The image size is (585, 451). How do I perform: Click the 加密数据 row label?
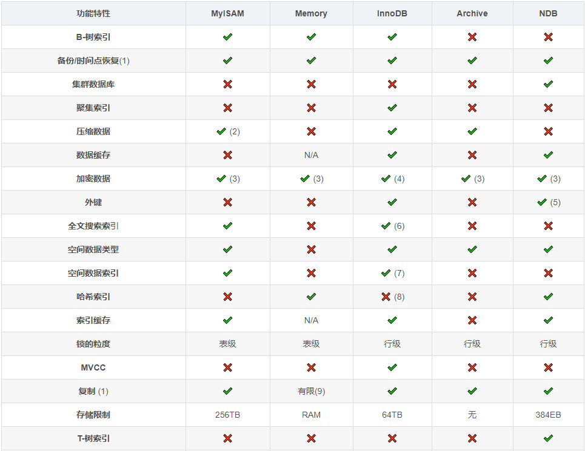click(93, 179)
